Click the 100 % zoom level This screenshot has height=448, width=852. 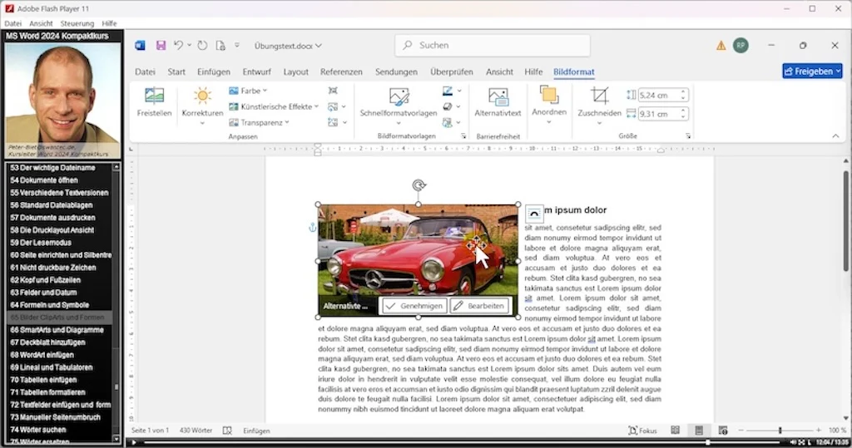coord(837,431)
